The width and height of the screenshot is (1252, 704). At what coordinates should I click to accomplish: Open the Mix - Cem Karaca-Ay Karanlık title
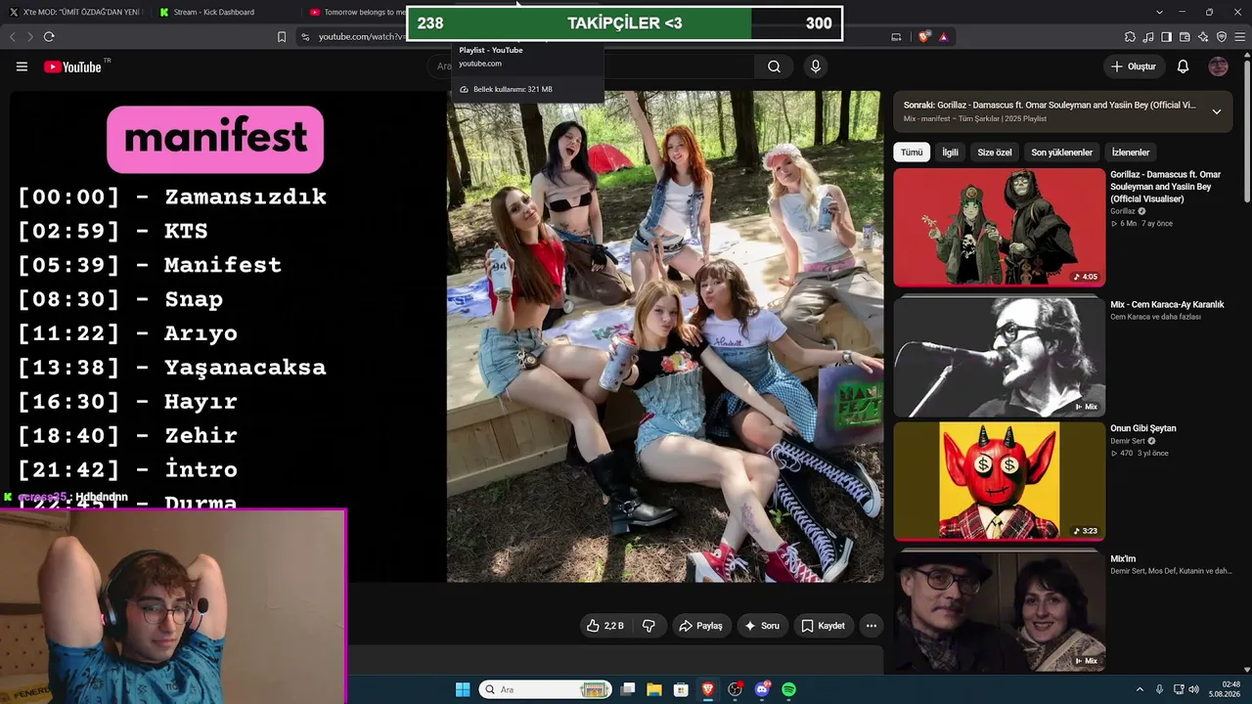tap(1167, 304)
